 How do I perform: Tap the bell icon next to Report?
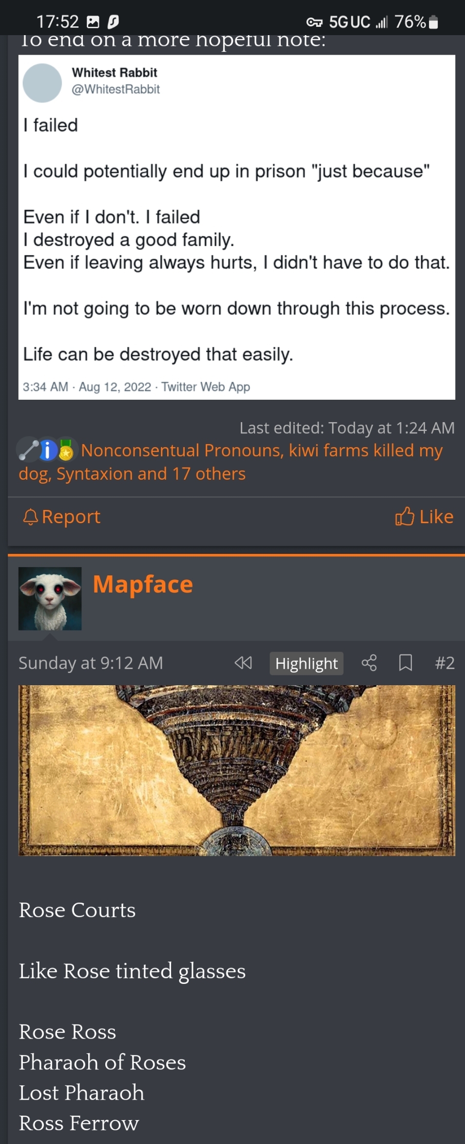click(x=30, y=516)
